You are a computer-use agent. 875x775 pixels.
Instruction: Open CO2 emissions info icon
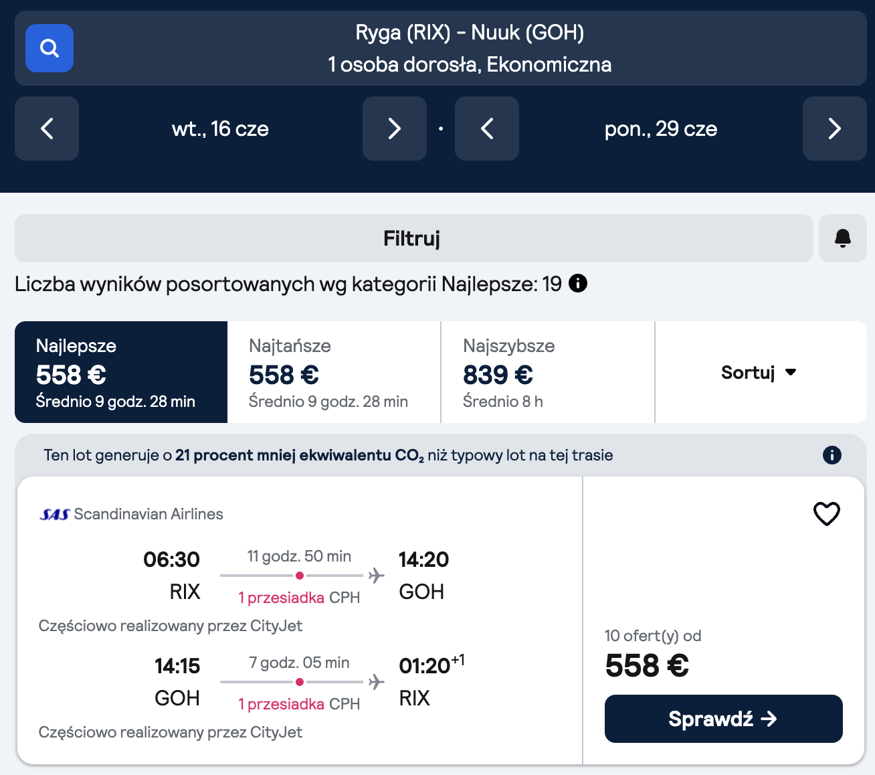click(832, 455)
